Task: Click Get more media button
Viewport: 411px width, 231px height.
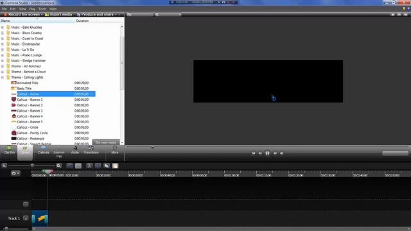Action: coord(105,142)
